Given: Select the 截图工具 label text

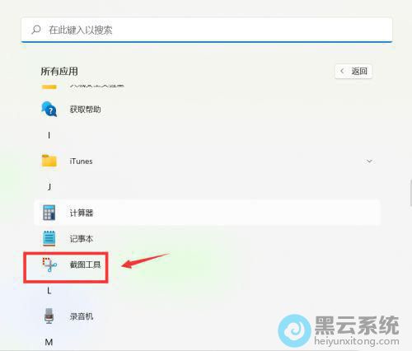Looking at the screenshot, I should 85,264.
